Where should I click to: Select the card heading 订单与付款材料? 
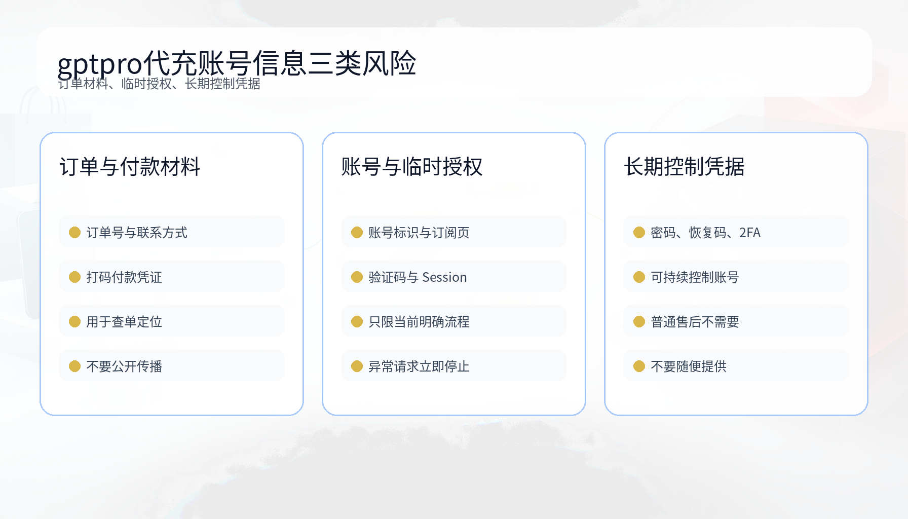[130, 167]
